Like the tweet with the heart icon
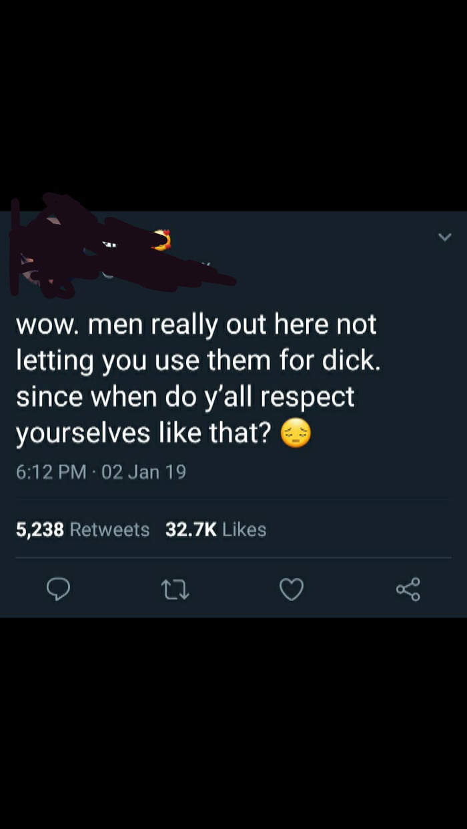Viewport: 467px width, 829px height. coord(292,589)
